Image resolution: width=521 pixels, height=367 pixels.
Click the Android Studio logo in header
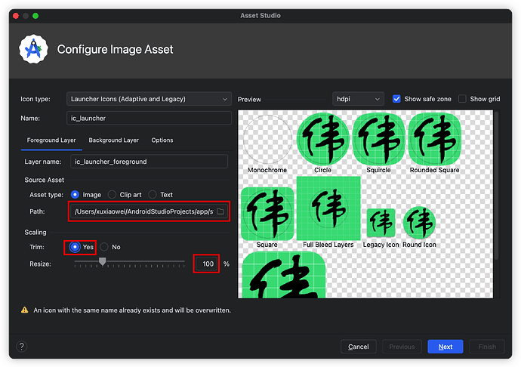34,50
